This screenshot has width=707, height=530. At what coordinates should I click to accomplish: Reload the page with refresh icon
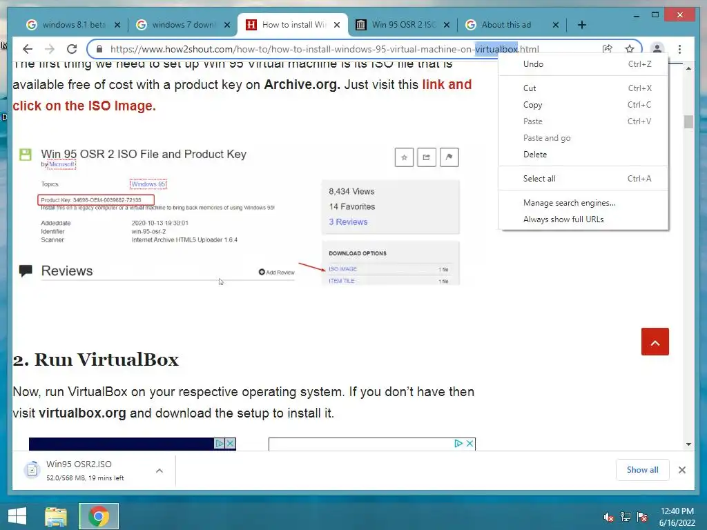[x=72, y=49]
